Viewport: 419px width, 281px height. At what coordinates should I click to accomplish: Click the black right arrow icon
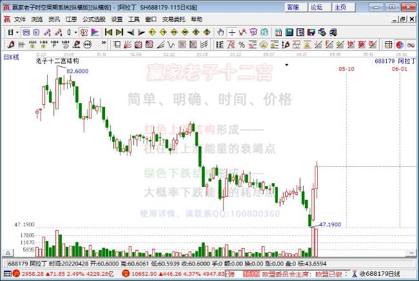pos(141,32)
